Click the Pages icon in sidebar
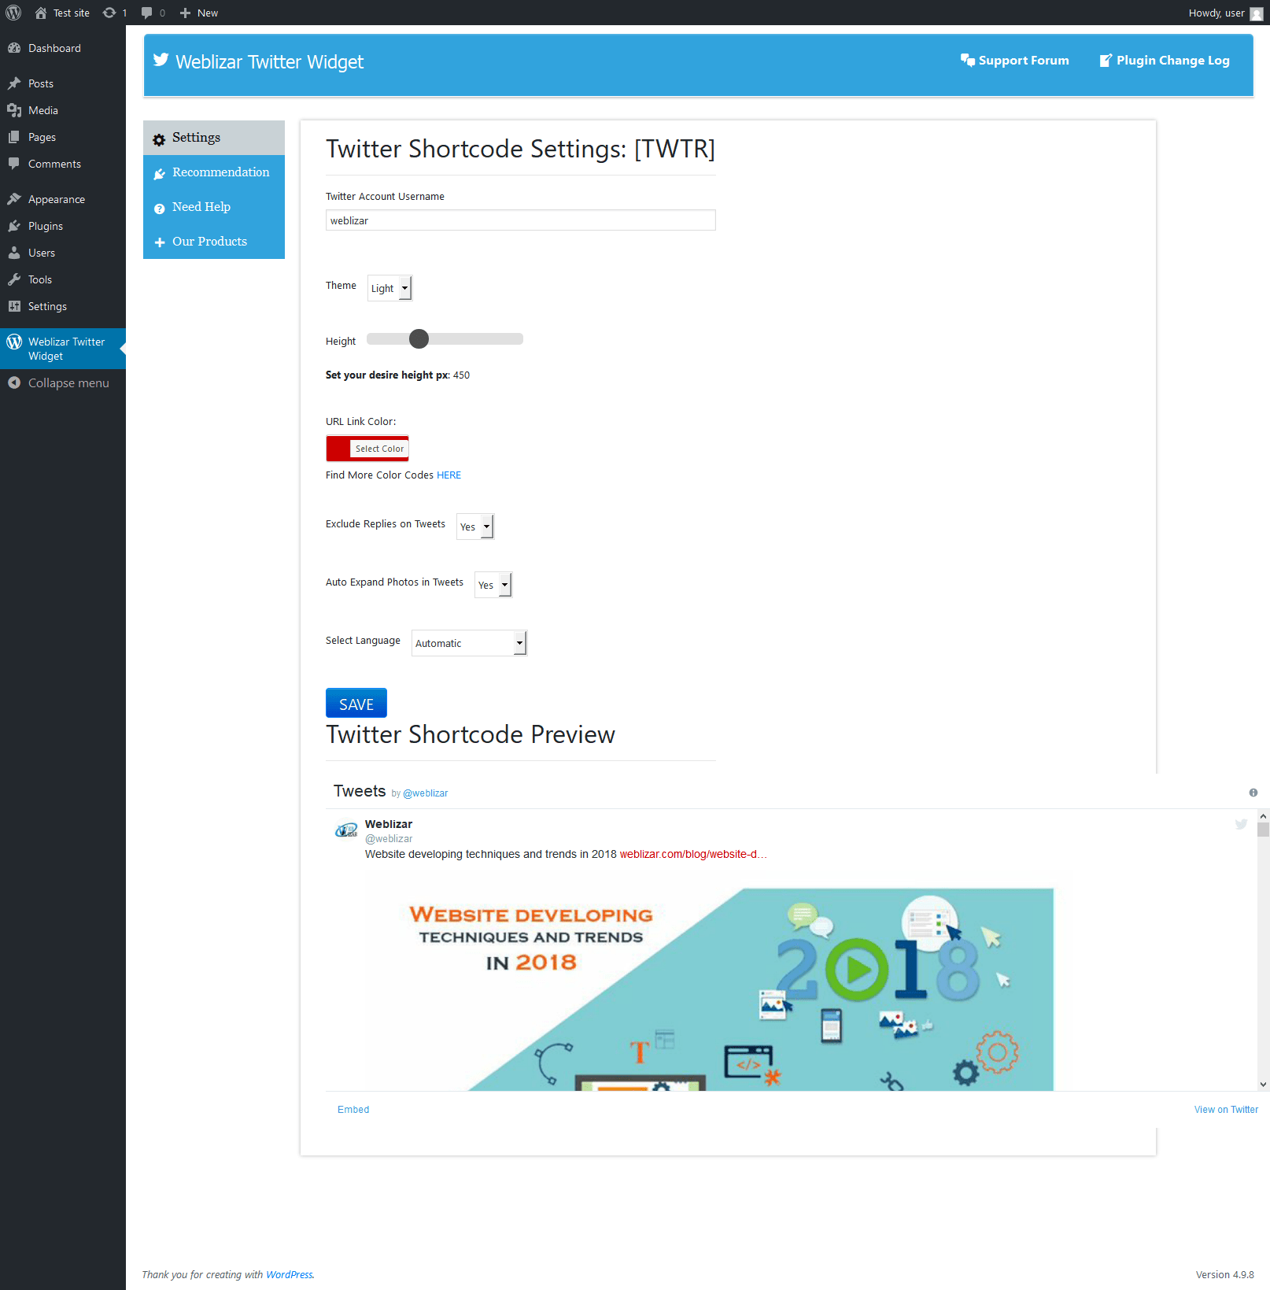 click(14, 137)
